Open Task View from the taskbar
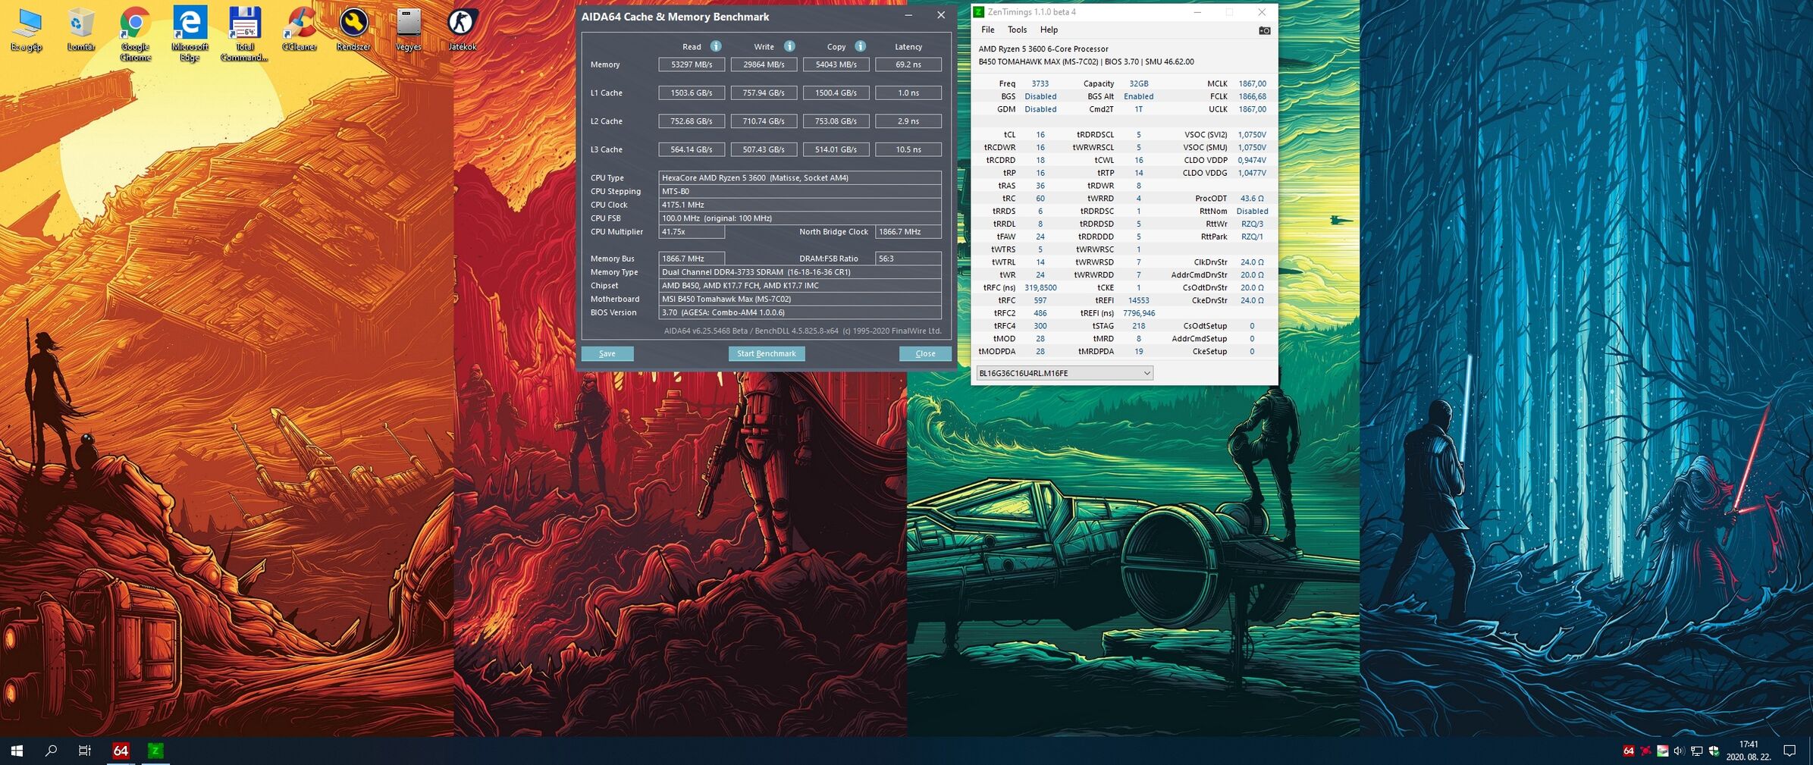 click(x=85, y=751)
